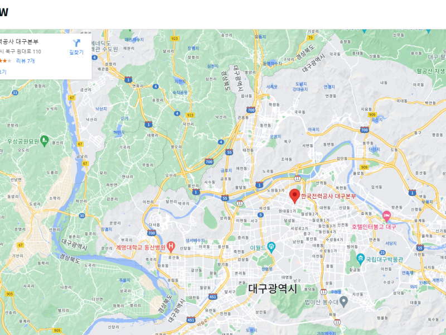
Task: Click the 금호지 reservoir label
Action: (x=226, y=170)
